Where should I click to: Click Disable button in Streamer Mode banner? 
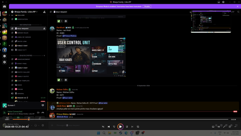point(147,6)
